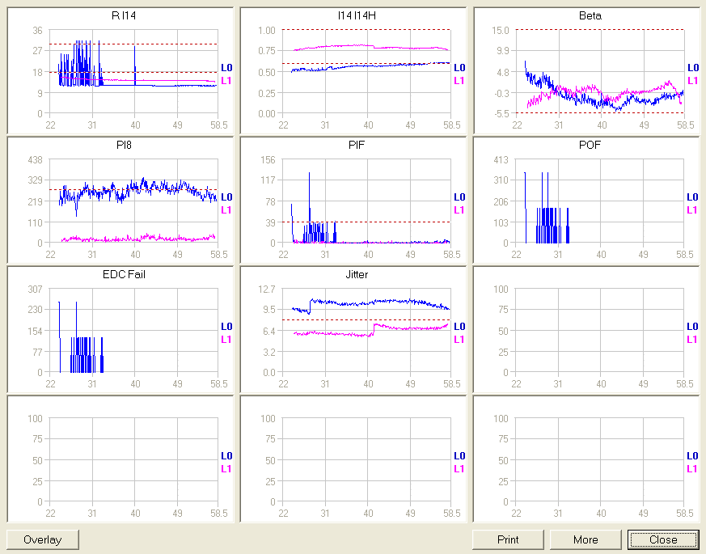Select the EDC Fail chart plot
The width and height of the screenshot is (706, 554).
(x=133, y=331)
